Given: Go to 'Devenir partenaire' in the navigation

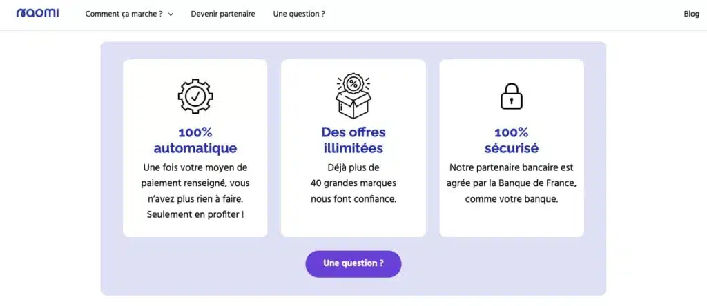Looking at the screenshot, I should [223, 14].
